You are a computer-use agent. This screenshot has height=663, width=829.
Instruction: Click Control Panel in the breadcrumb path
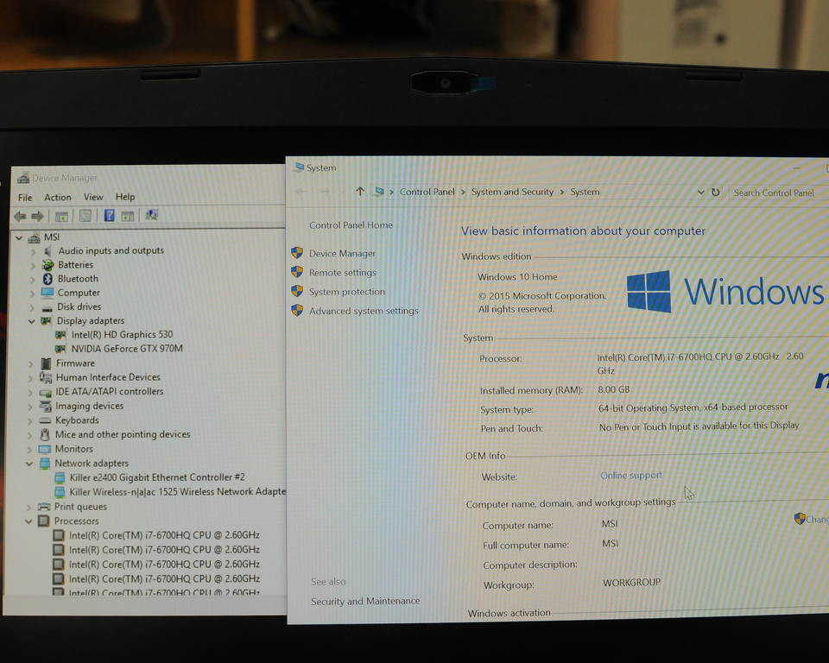coord(427,192)
